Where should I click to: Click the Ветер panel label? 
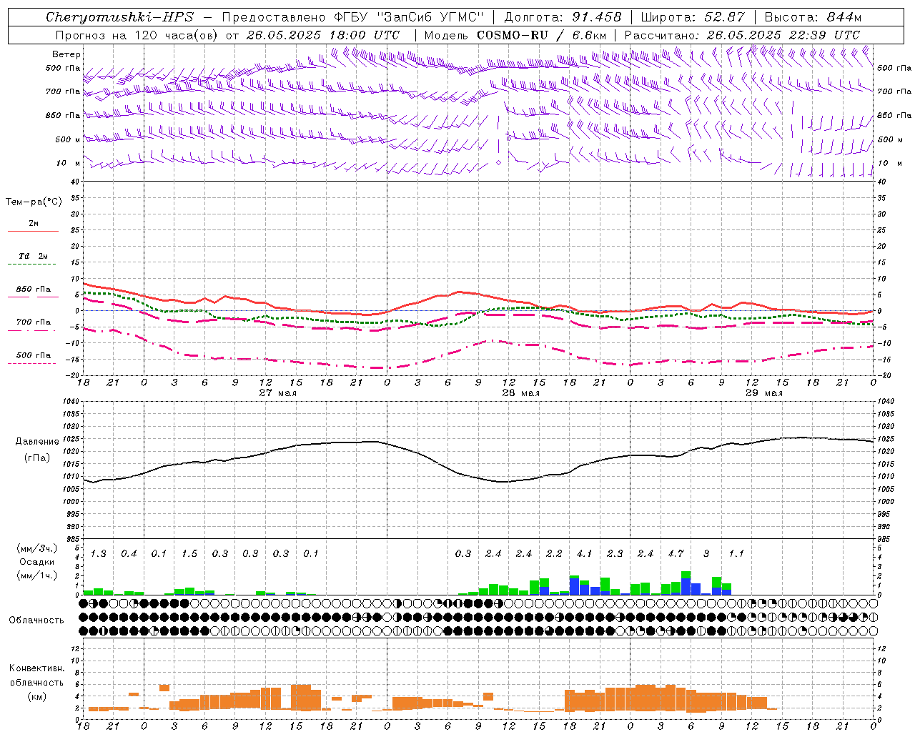[x=66, y=54]
